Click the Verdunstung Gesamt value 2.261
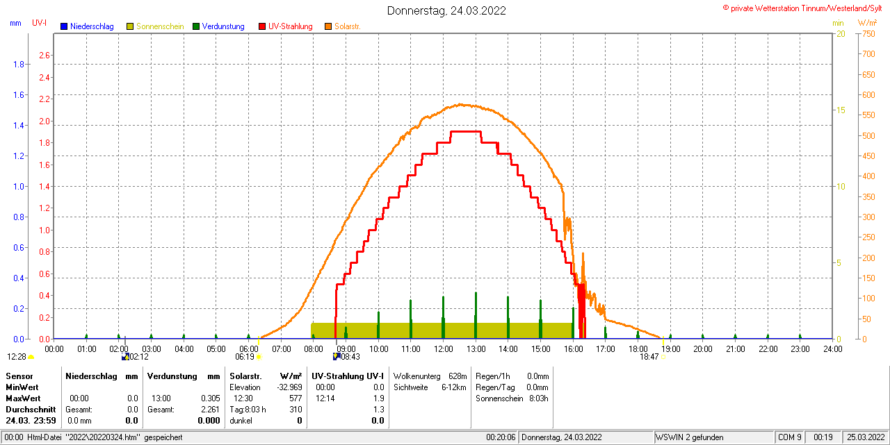The image size is (890, 445). point(210,410)
